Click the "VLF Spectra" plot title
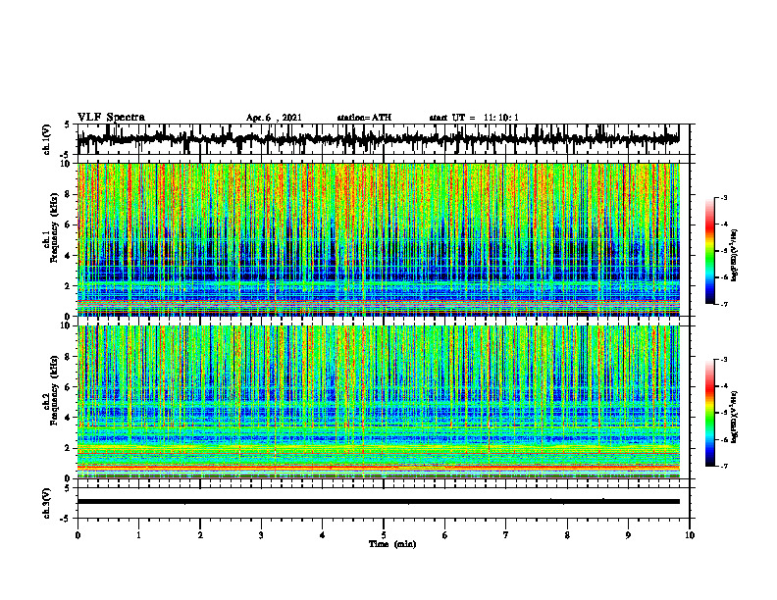The image size is (777, 600). pos(111,117)
